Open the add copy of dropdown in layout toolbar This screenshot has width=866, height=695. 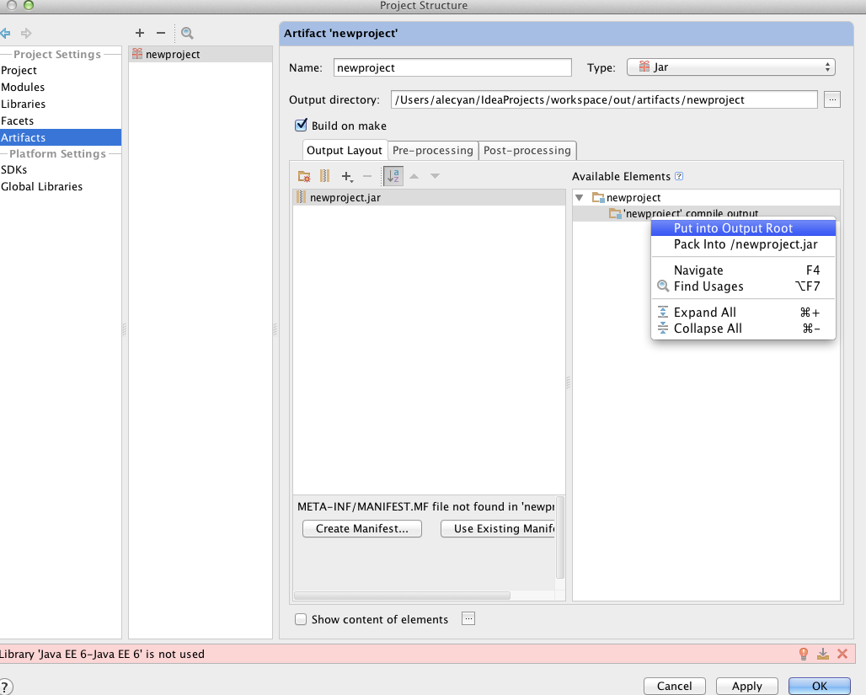click(x=346, y=176)
